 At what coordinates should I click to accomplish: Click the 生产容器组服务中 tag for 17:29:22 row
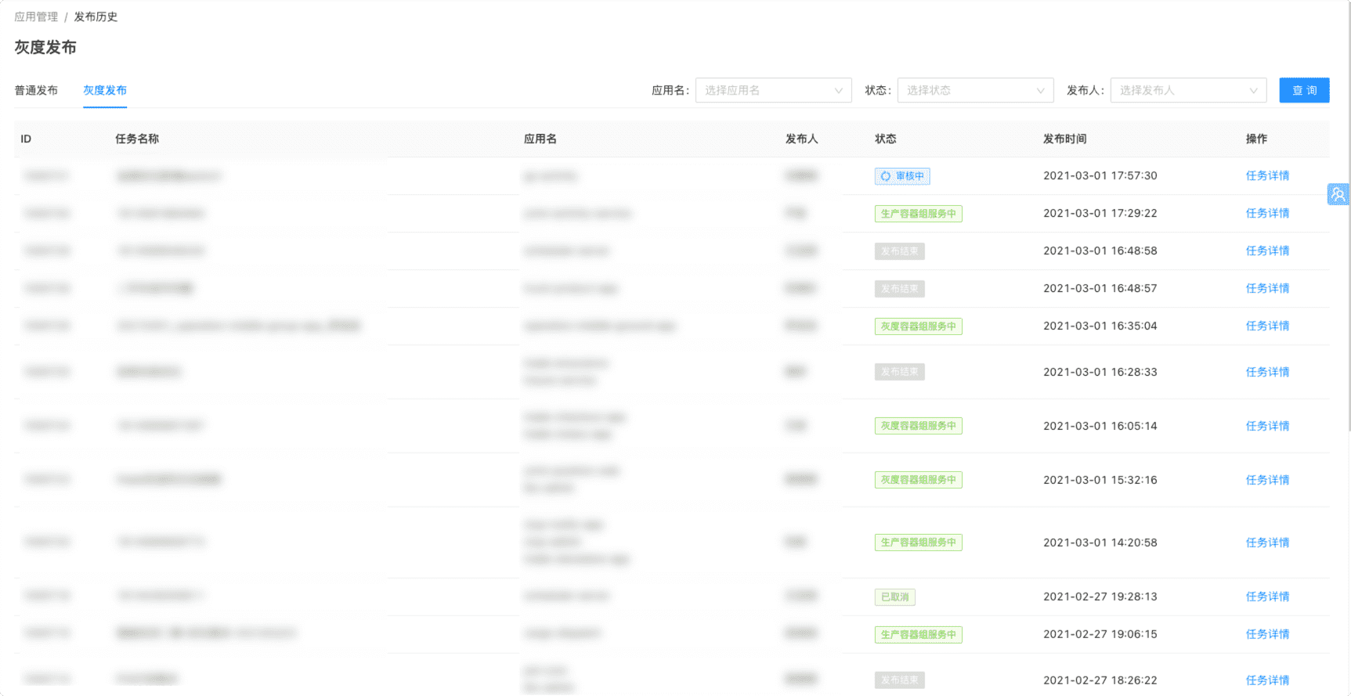pos(918,214)
